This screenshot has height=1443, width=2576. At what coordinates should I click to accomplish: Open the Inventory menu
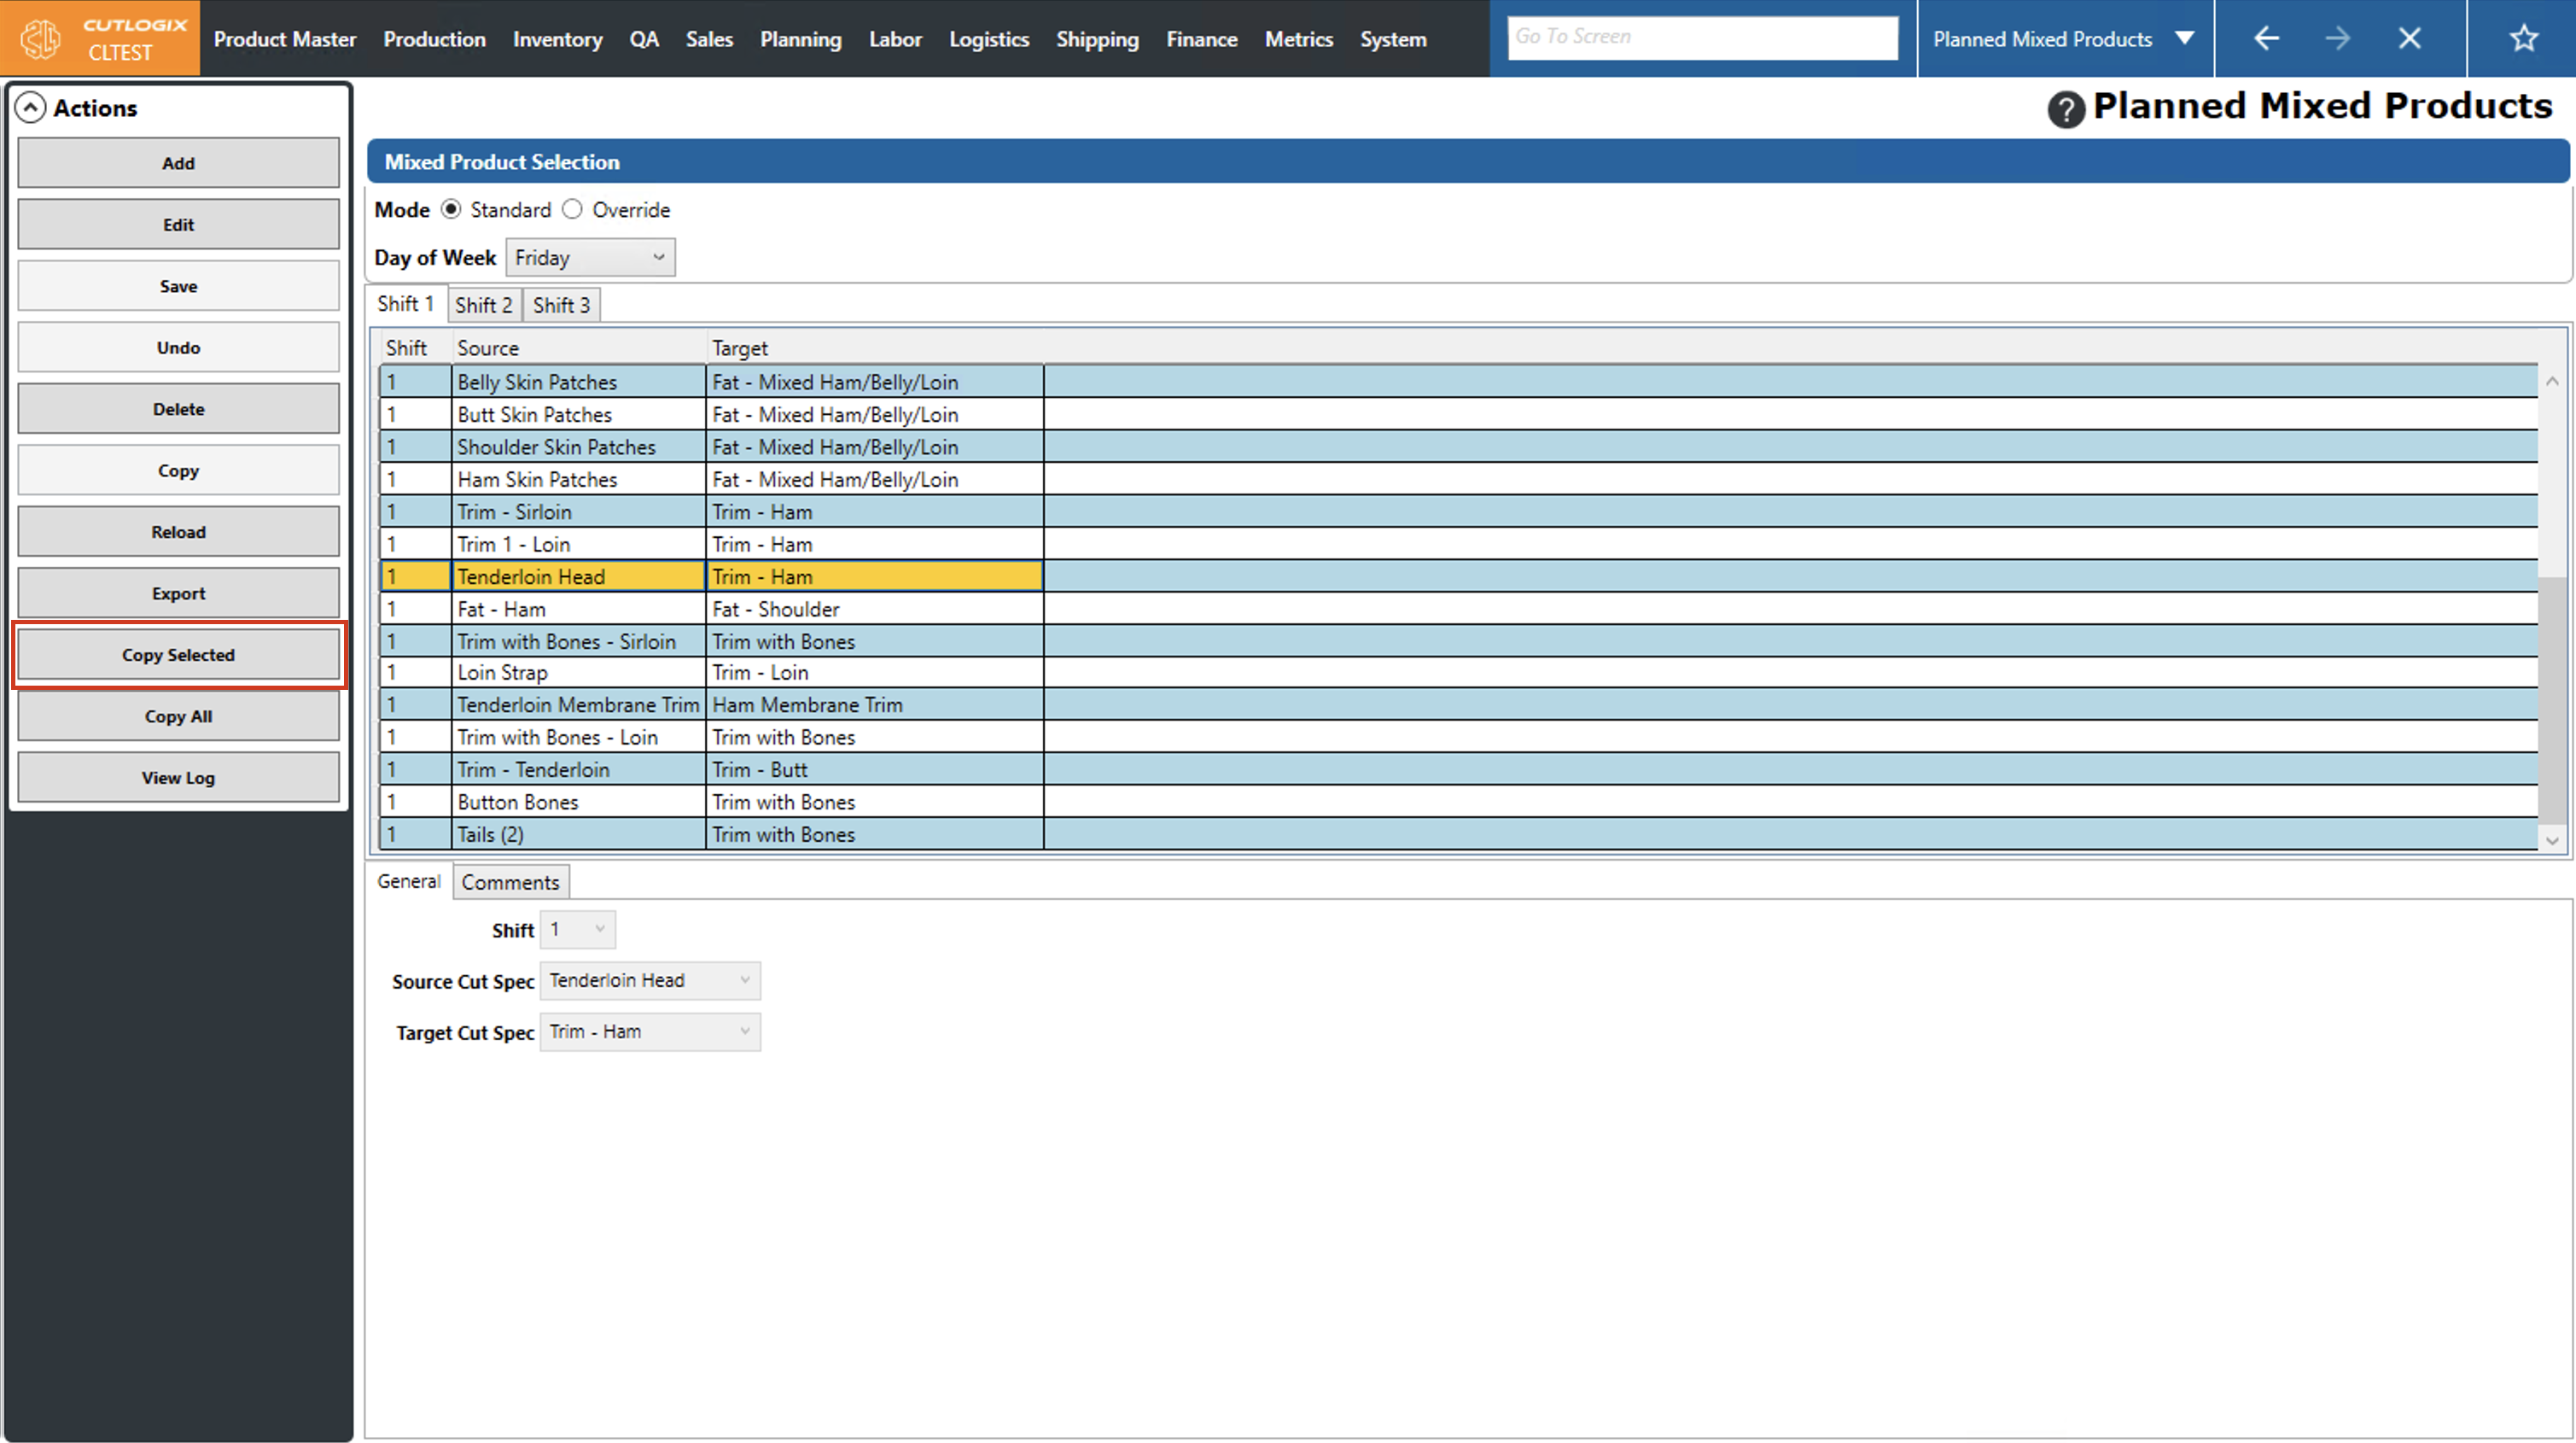pyautogui.click(x=557, y=39)
